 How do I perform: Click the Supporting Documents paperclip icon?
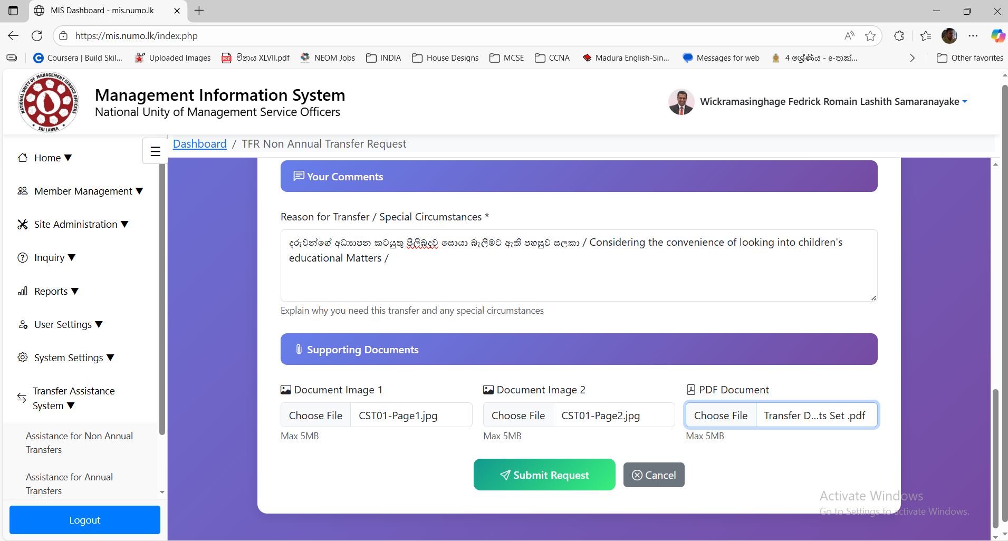pyautogui.click(x=299, y=349)
